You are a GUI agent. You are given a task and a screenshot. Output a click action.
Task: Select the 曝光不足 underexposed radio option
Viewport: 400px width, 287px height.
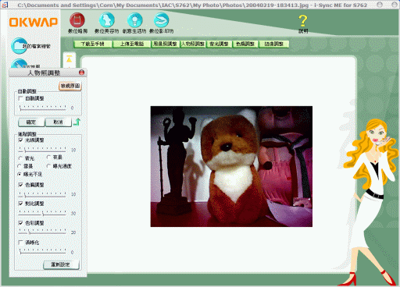coord(20,174)
